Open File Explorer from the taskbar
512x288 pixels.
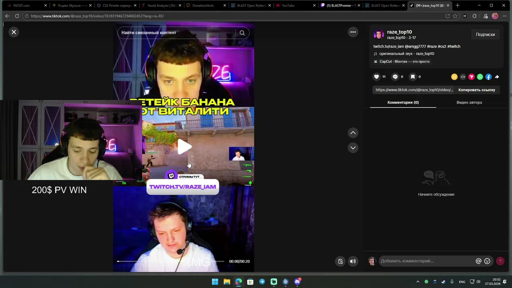[x=227, y=282]
